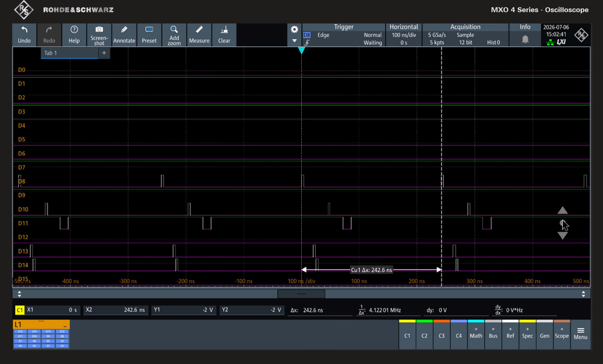603x364 pixels.
Task: Add a Ref waveform
Action: coord(510,334)
